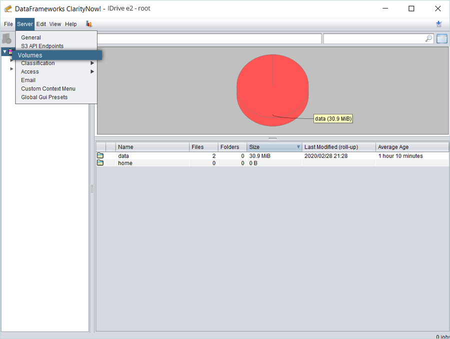Click the chart icon beside Help menu
Screen dimensions: 450x339
[89, 24]
